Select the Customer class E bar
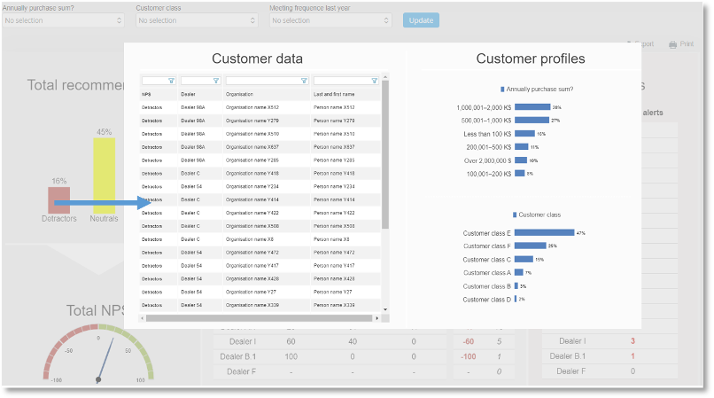 (544, 233)
